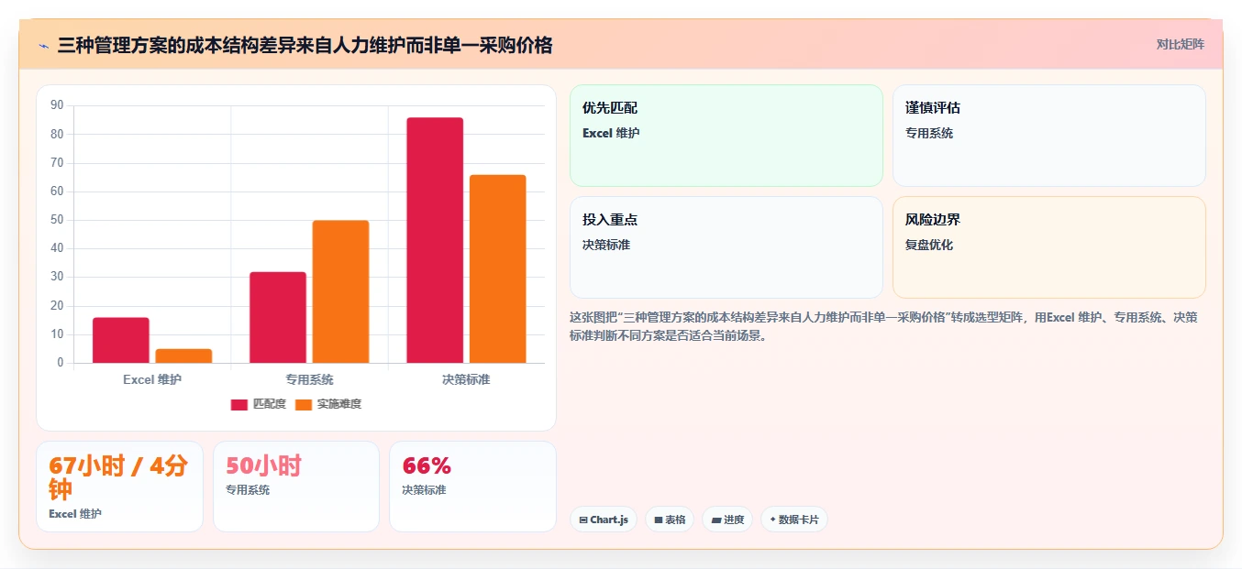1242x569 pixels.
Task: Click the 数据卡片 tag chip
Action: 794,520
